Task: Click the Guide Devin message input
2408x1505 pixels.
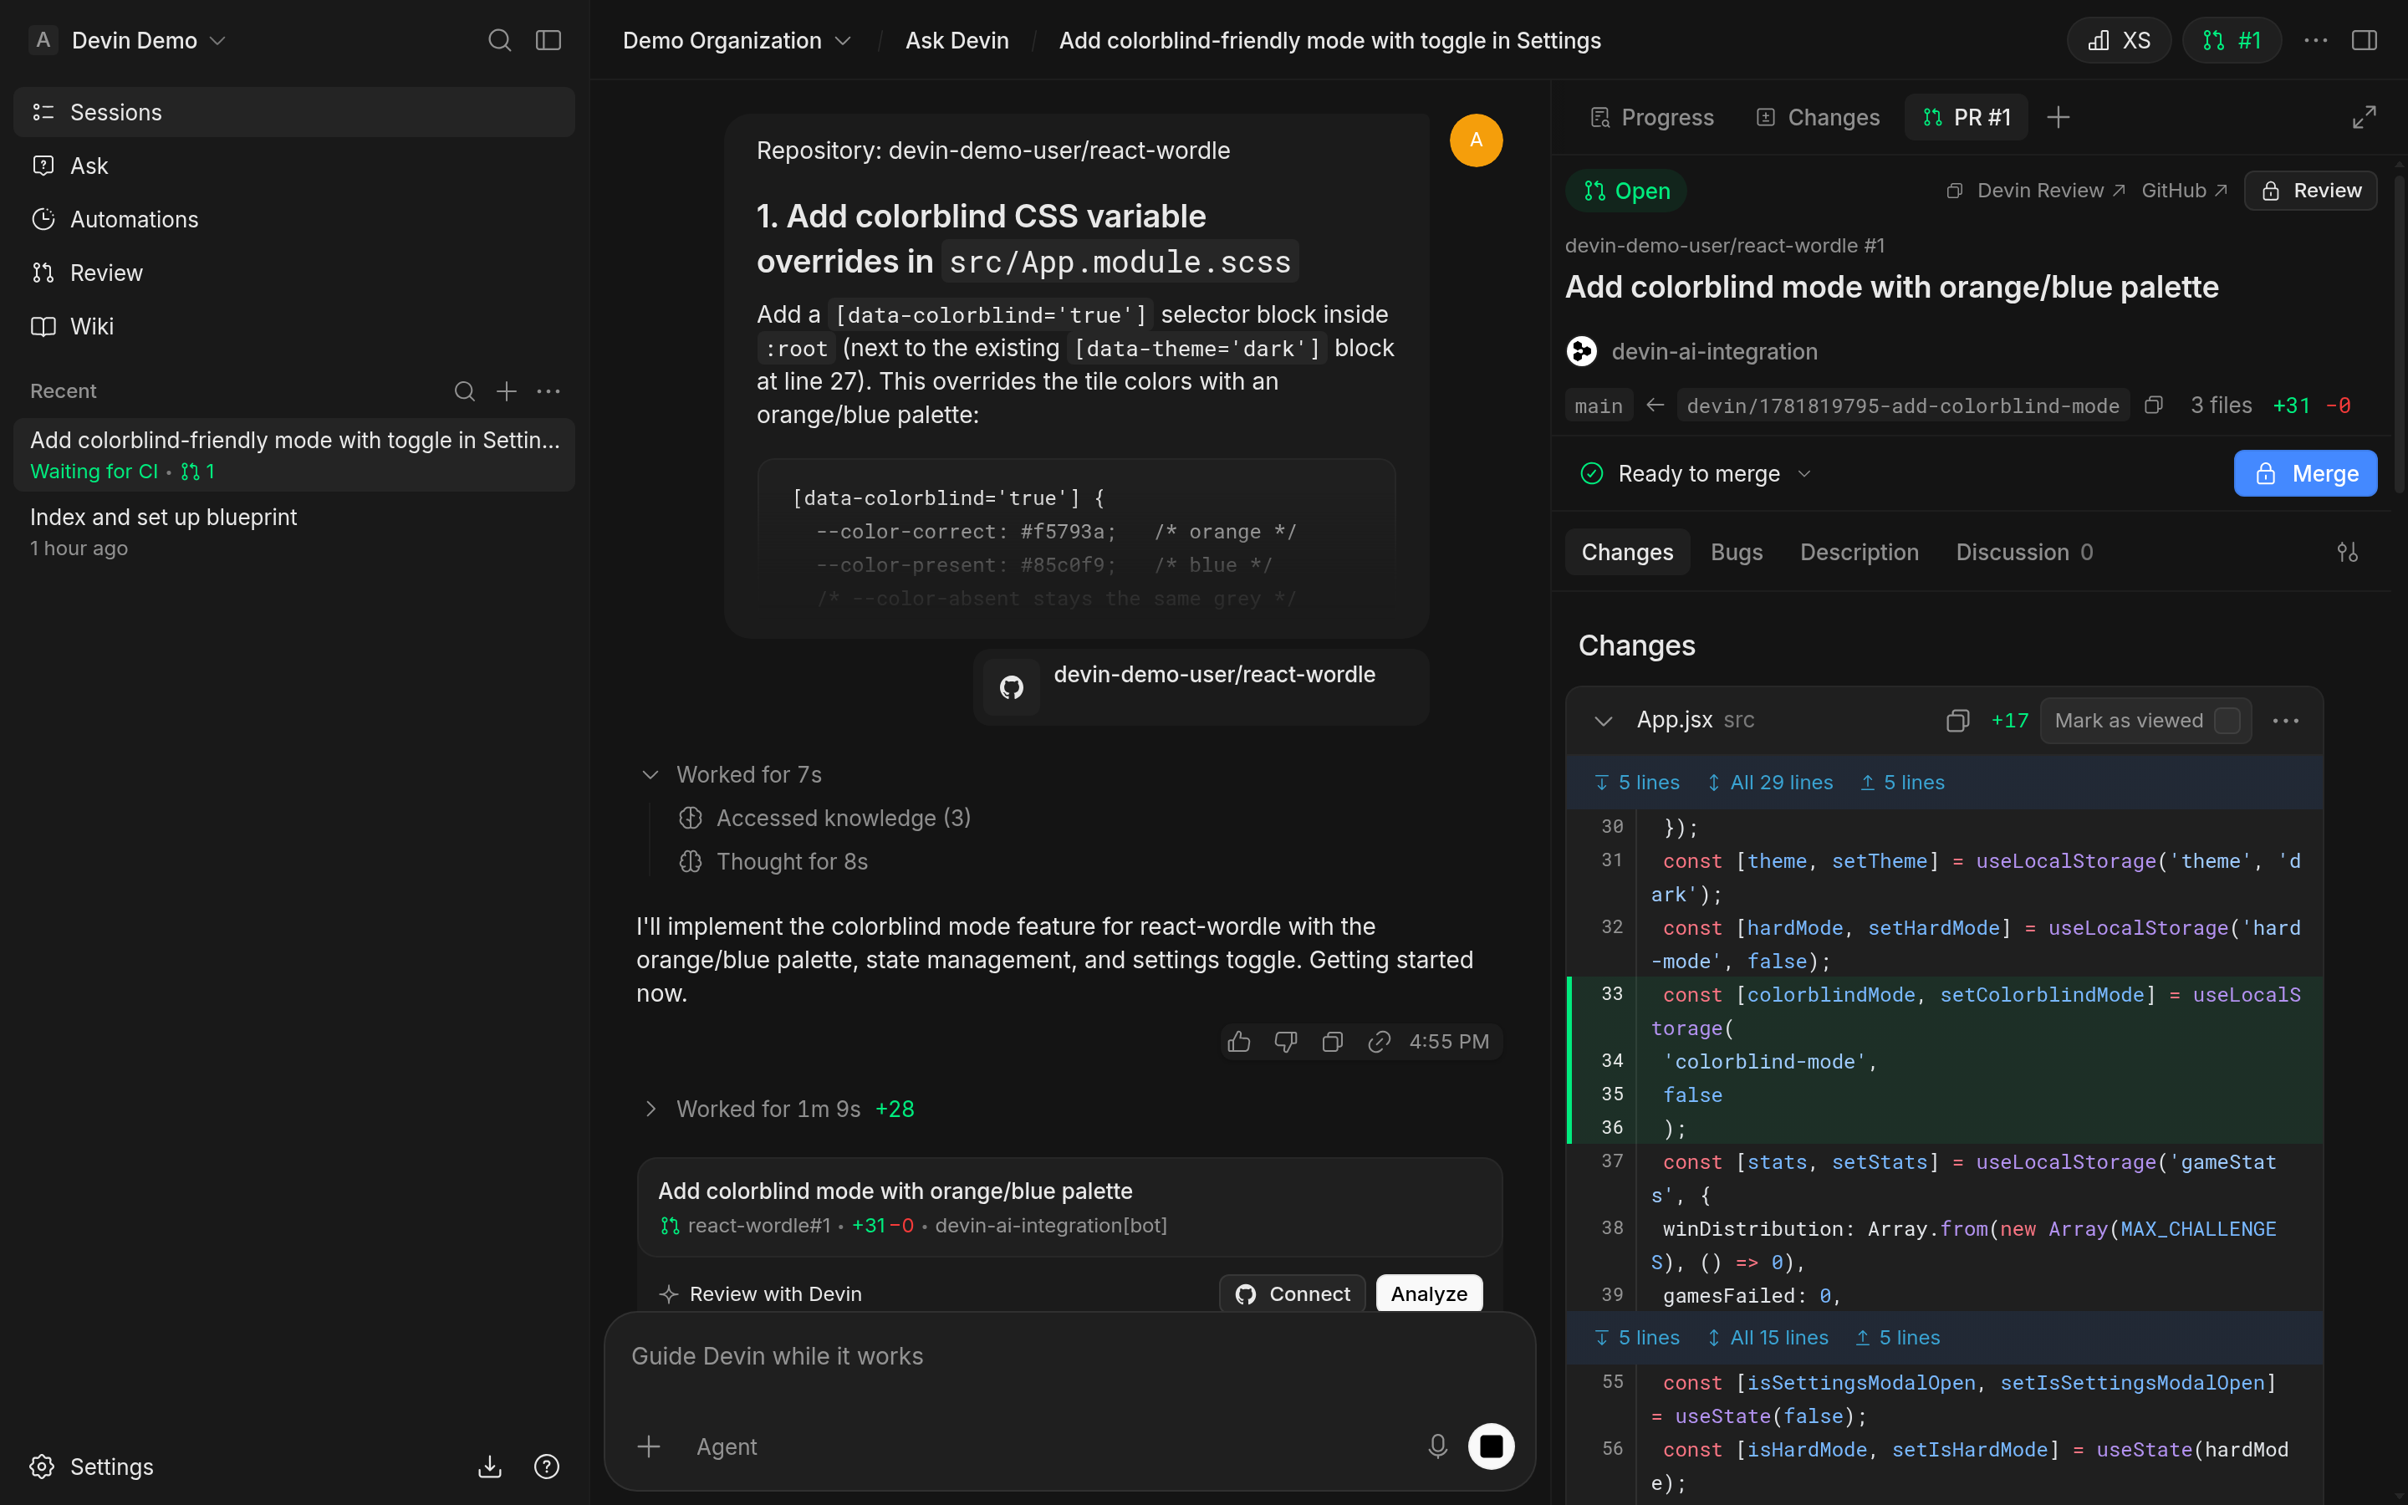Action: pyautogui.click(x=1069, y=1357)
